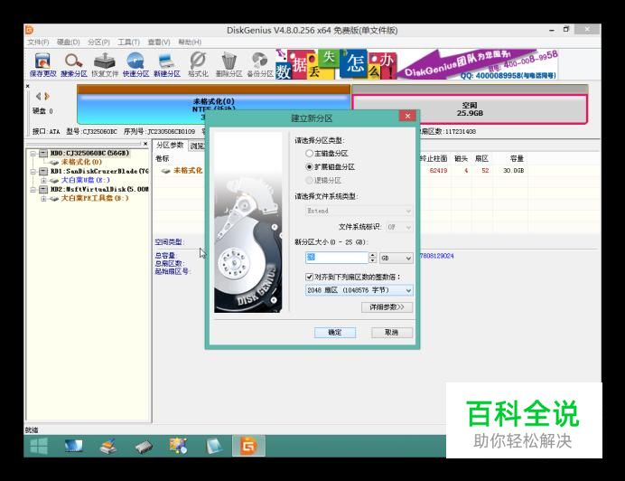This screenshot has width=625, height=481.
Task: Switch to the Browse (浏览) tab
Action: 197,146
